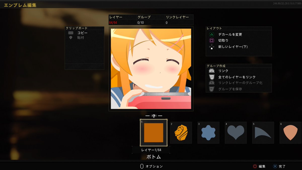The height and width of the screenshot is (170, 302).
Task: Click the グループ作成 panel header
Action: click(216, 65)
